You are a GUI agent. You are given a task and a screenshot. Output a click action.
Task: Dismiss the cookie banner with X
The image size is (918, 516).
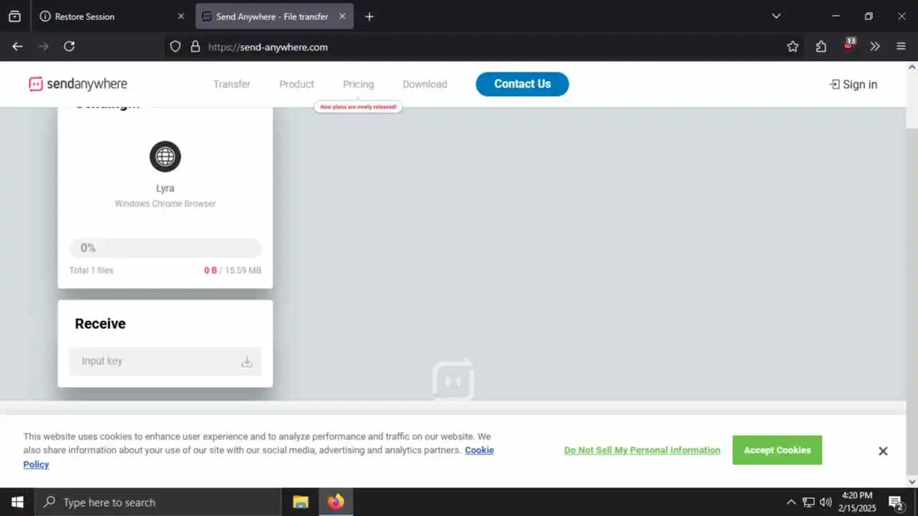pyautogui.click(x=883, y=451)
